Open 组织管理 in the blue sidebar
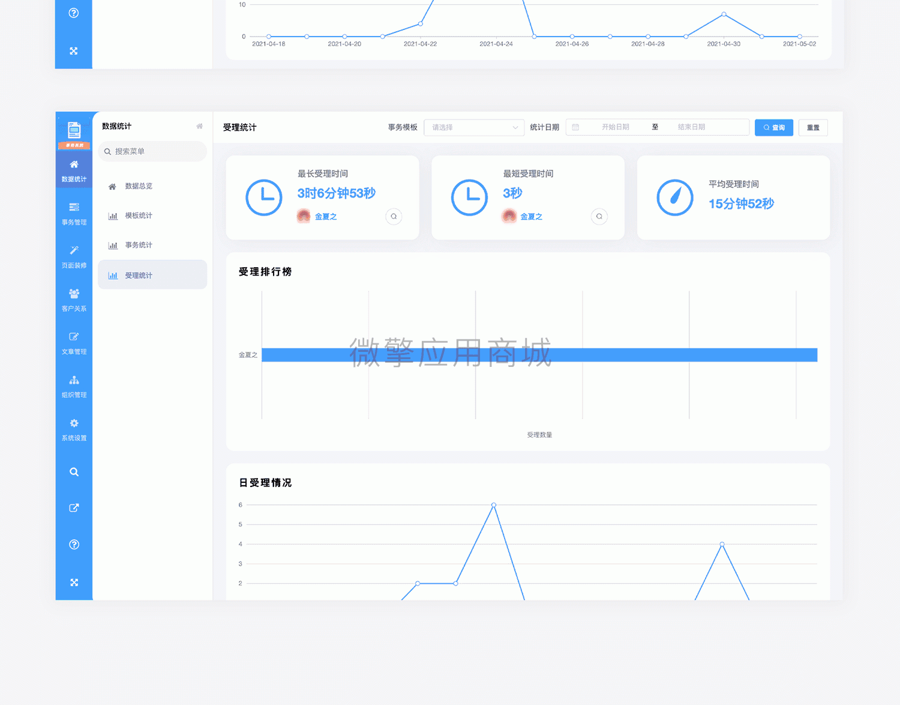Viewport: 900px width, 705px height. coord(74,387)
